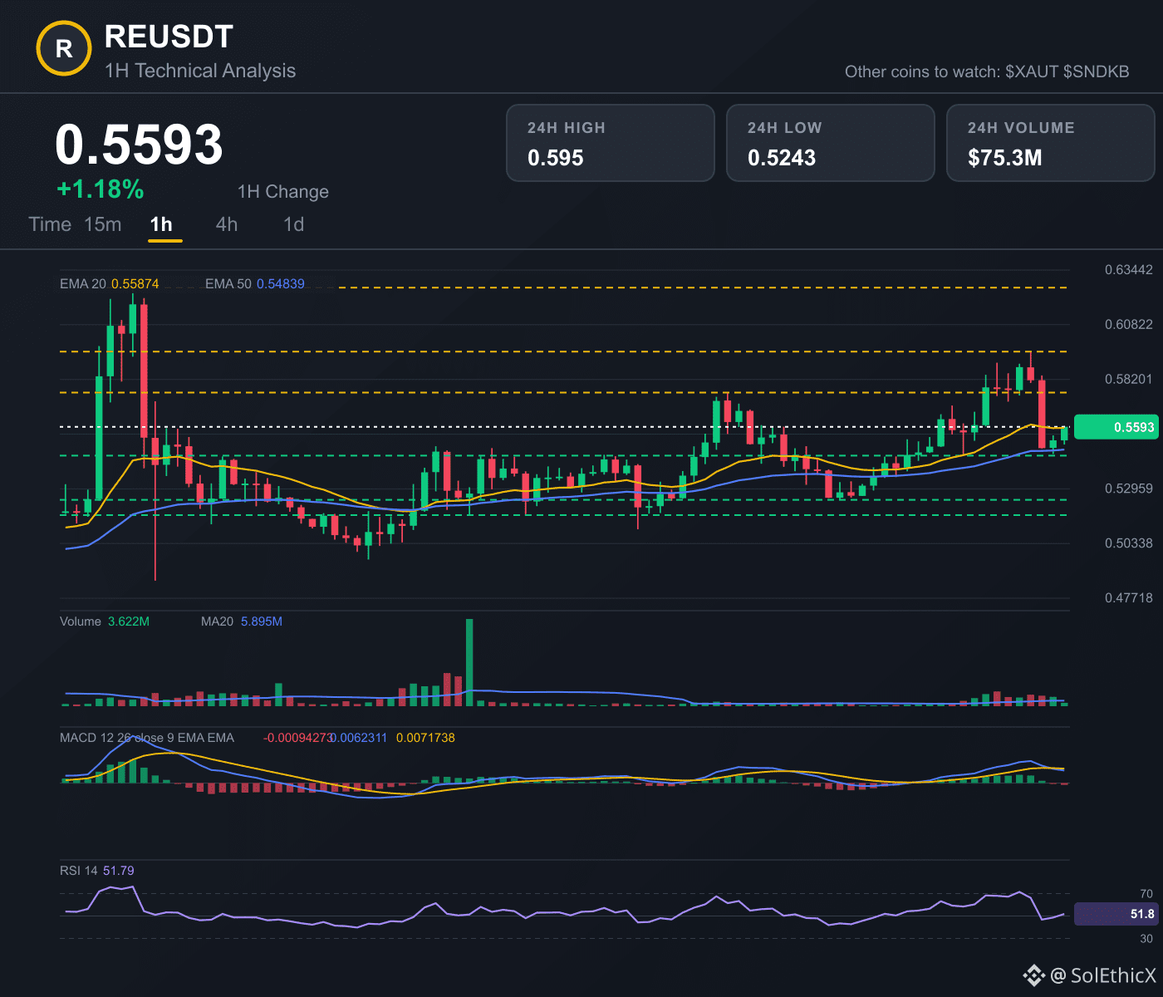The image size is (1163, 997).
Task: Click the REUSDT coin logo icon
Action: click(64, 49)
